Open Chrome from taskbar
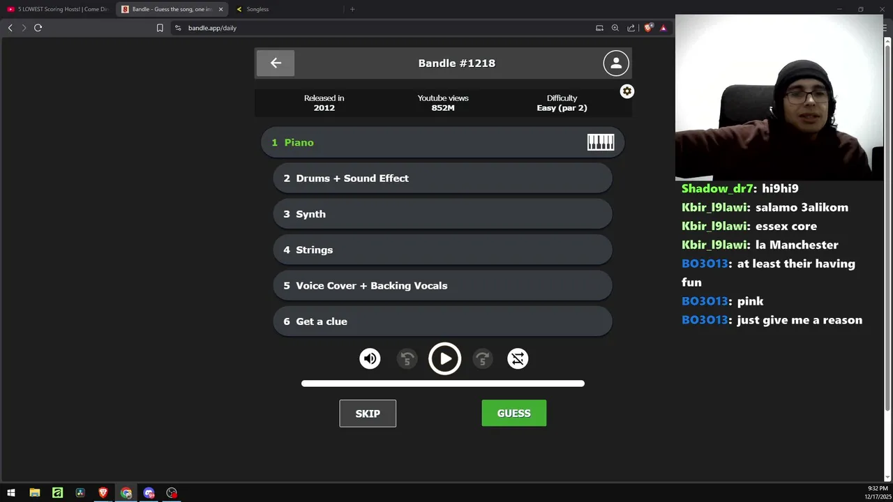Viewport: 893px width, 502px height. (x=126, y=493)
